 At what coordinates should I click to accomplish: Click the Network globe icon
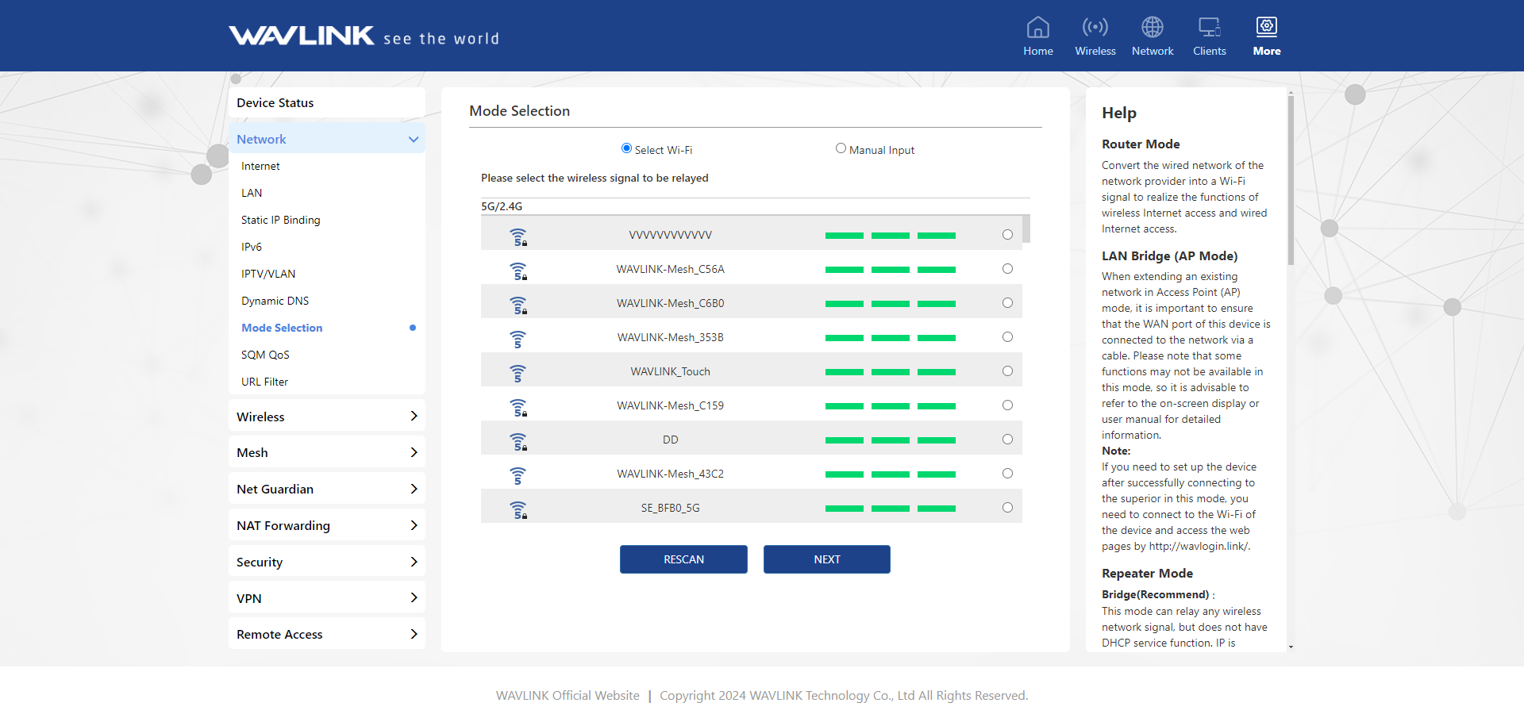[x=1152, y=28]
